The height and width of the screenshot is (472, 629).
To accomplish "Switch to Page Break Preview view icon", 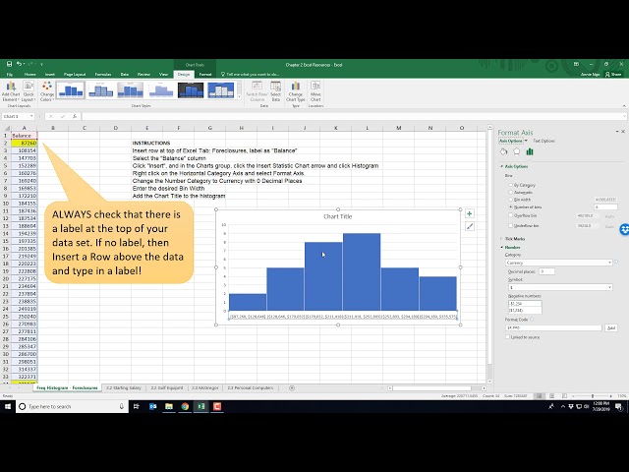I will (564, 396).
